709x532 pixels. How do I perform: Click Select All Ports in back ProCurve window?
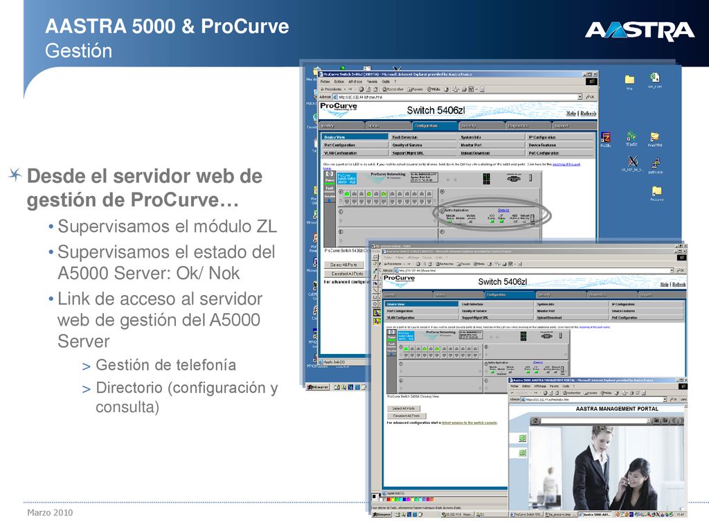tap(343, 265)
